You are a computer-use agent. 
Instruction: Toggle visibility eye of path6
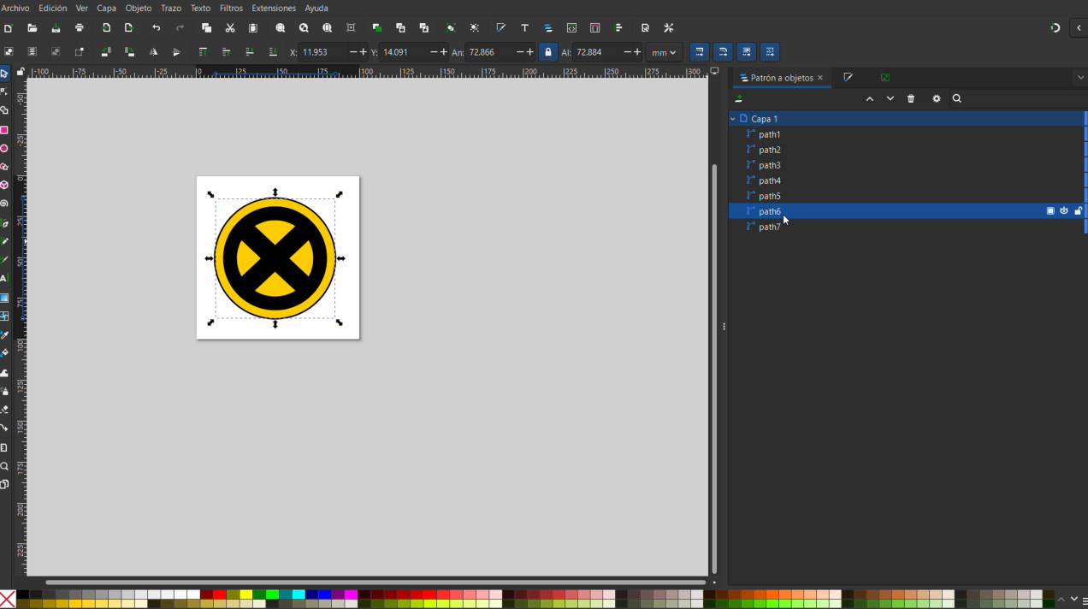point(1064,211)
